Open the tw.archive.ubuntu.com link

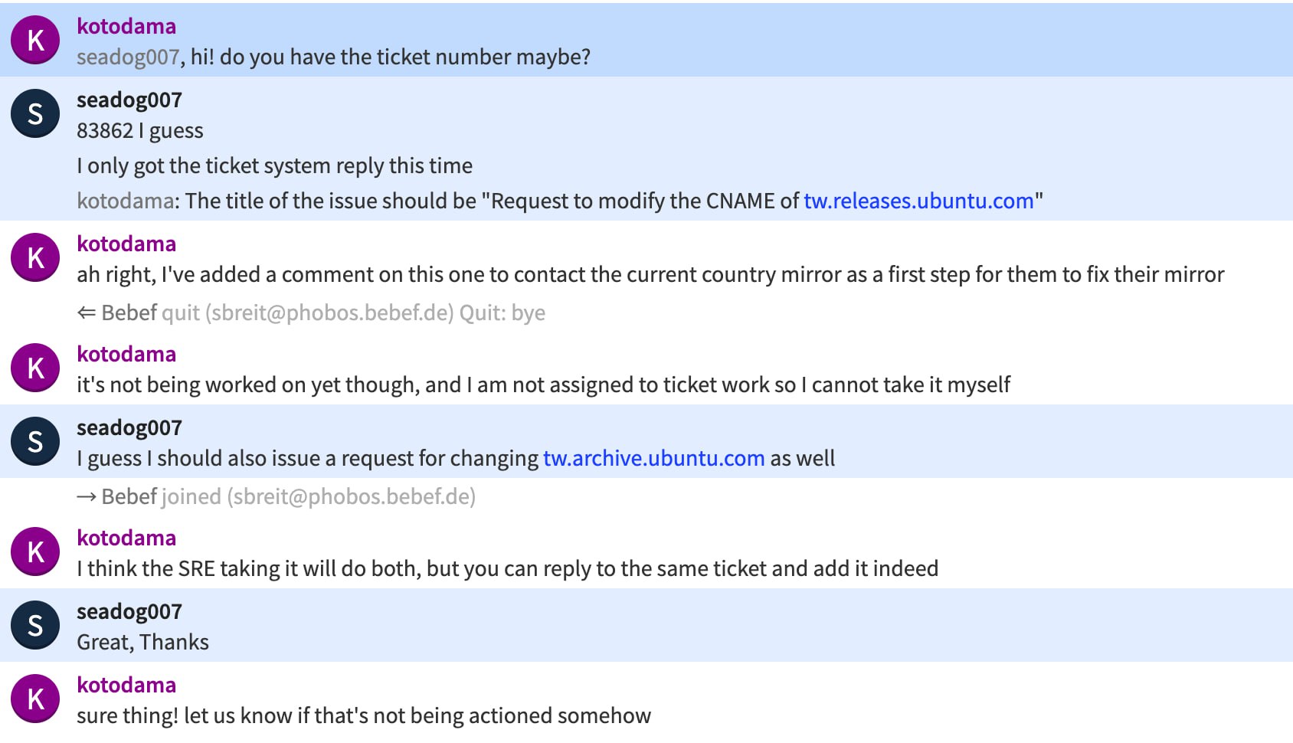pos(653,458)
